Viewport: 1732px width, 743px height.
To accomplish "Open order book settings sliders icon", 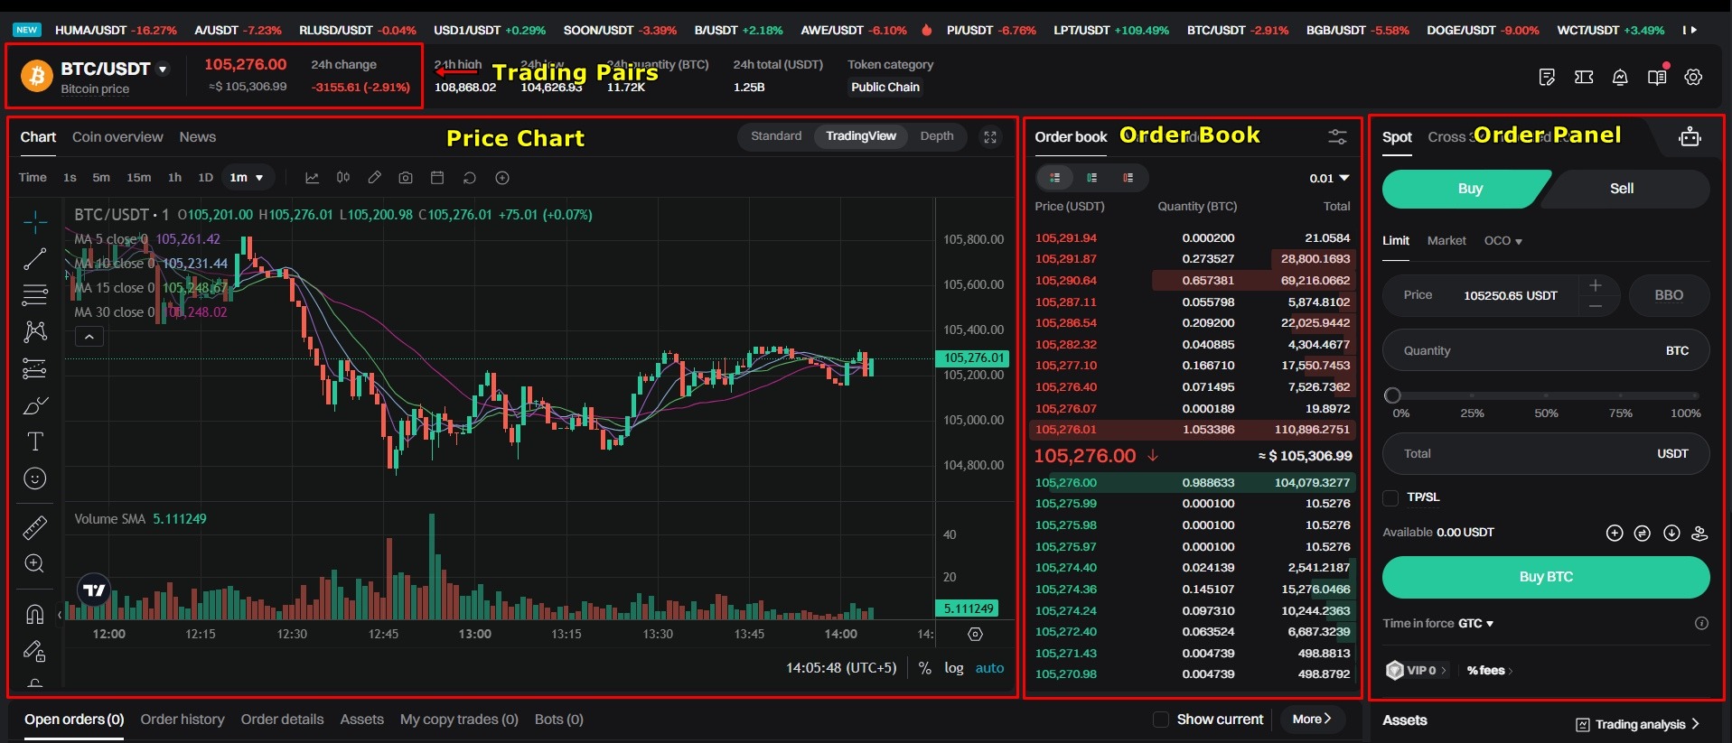I will [x=1337, y=137].
